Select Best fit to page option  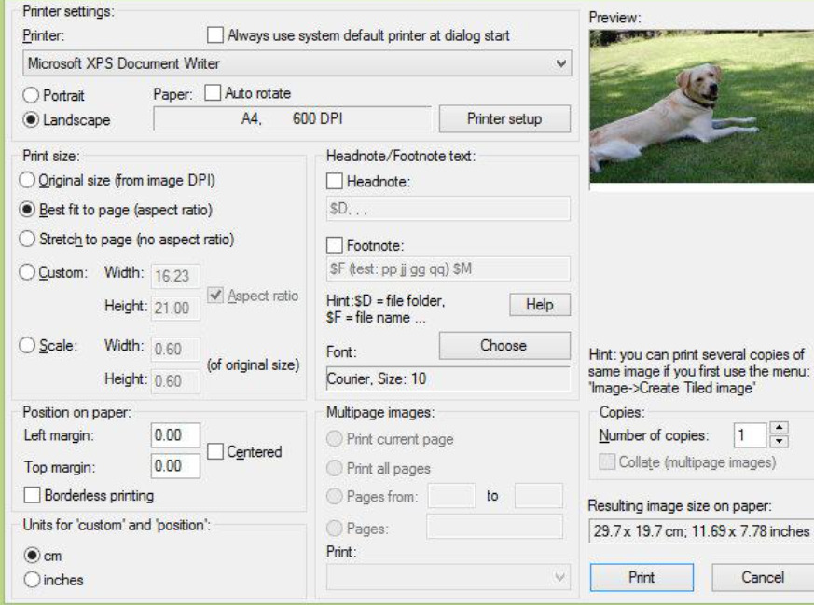tap(26, 210)
